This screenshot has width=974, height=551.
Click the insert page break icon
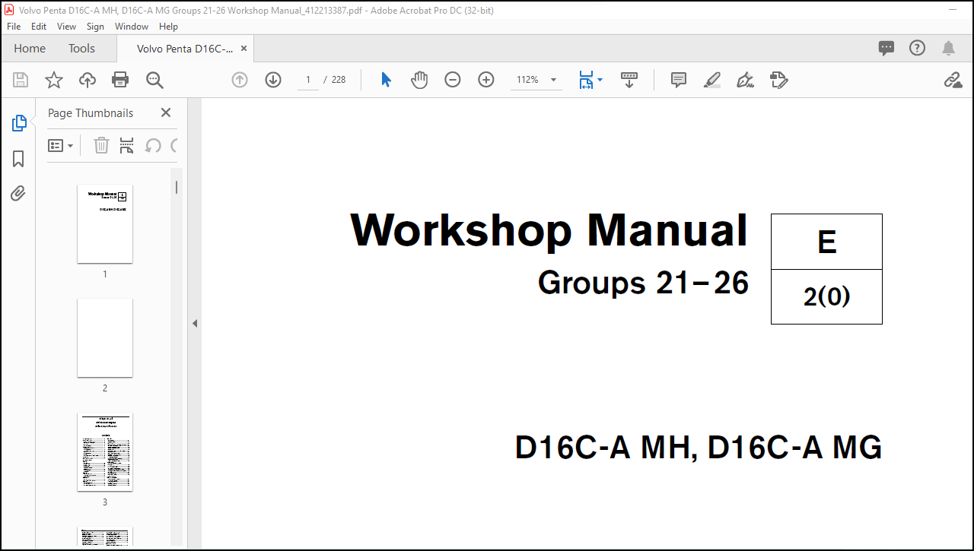[127, 145]
